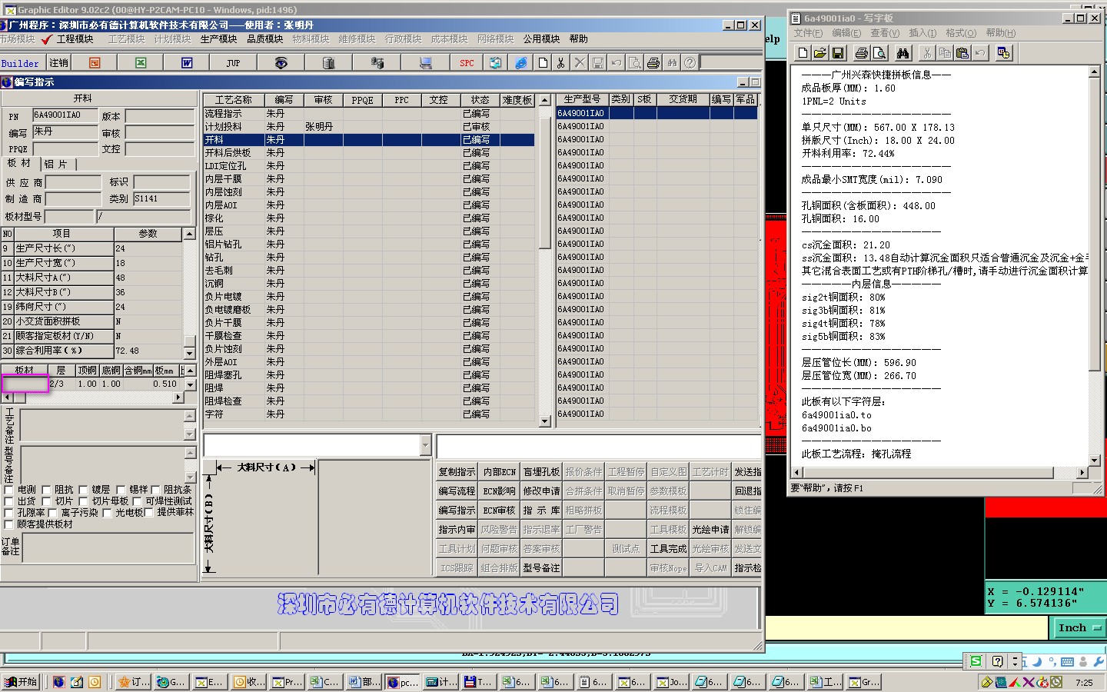1107x692 pixels.
Task: Click the 注销 logout toolbar button
Action: click(58, 63)
